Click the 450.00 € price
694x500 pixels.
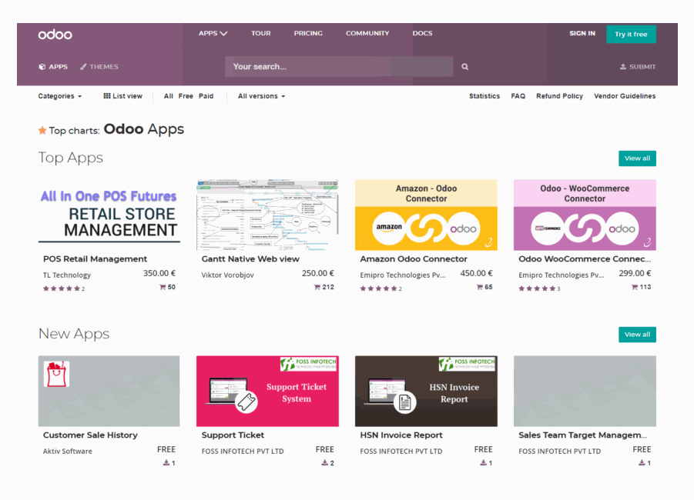(x=476, y=273)
